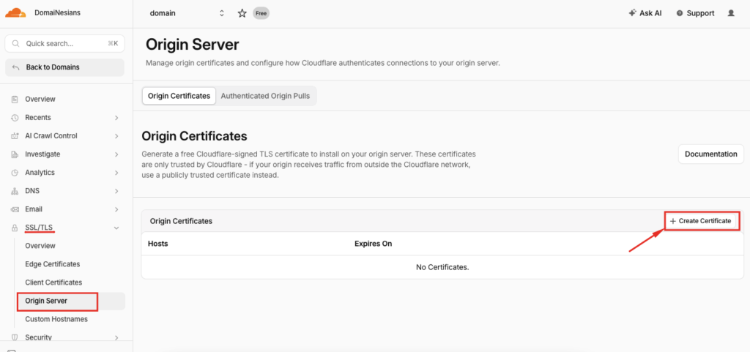The width and height of the screenshot is (750, 352).
Task: Click the Recents clock icon
Action: click(15, 118)
